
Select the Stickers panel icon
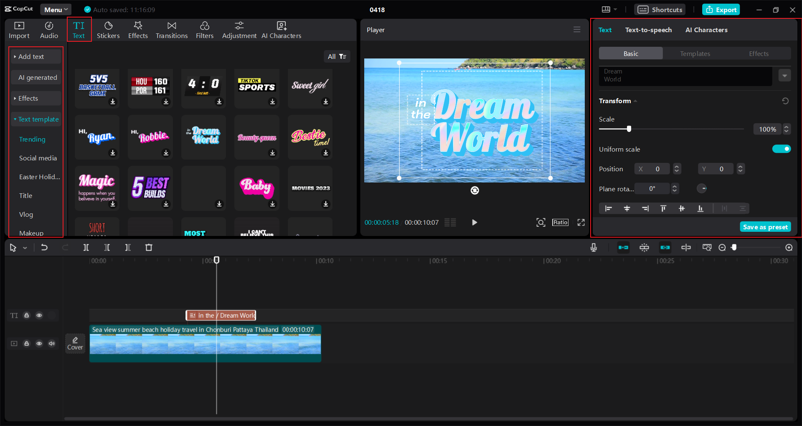(x=108, y=29)
